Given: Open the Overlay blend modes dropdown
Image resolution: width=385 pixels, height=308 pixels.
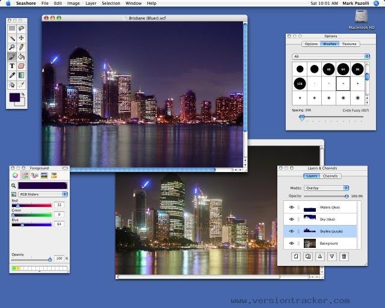Looking at the screenshot, I should pyautogui.click(x=326, y=188).
